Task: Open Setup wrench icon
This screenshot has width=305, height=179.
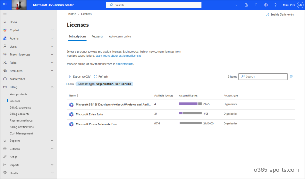Action: coord(5,157)
